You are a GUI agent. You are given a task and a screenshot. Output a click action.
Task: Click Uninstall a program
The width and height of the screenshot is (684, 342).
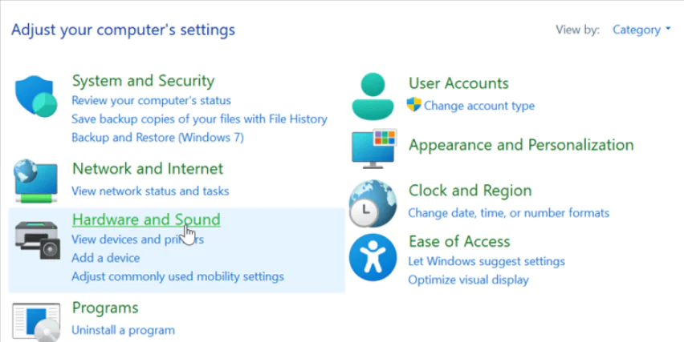tap(123, 330)
